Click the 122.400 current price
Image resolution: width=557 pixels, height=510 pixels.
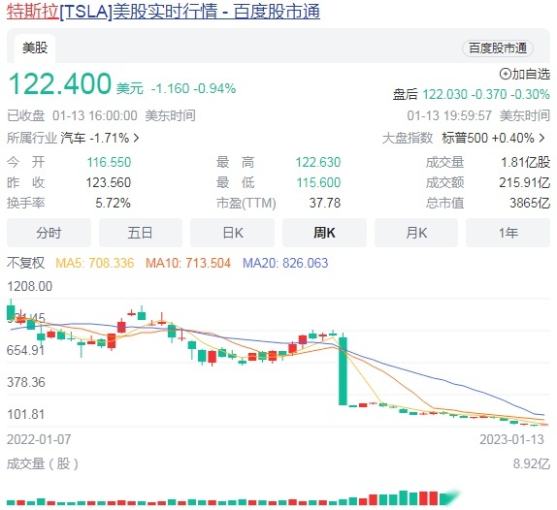60,83
